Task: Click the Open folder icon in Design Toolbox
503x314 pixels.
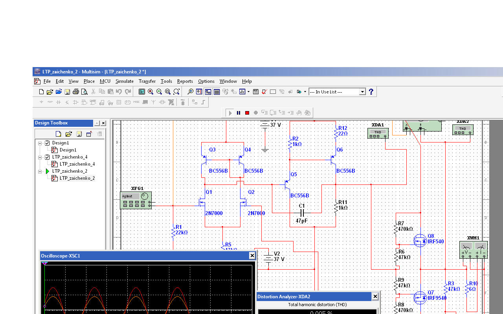Action: 68,134
